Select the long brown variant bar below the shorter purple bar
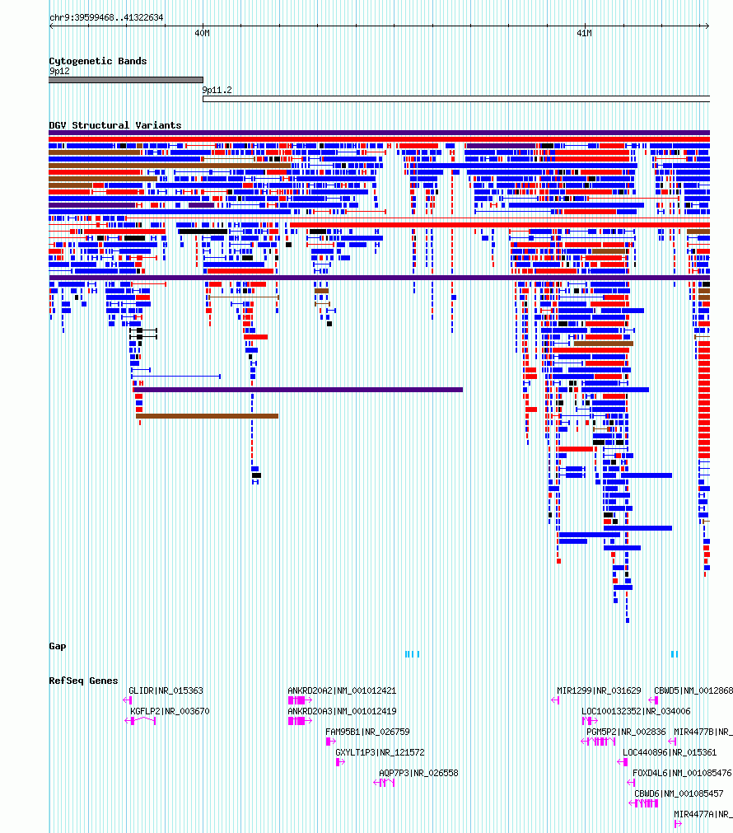733x833 pixels. point(208,416)
